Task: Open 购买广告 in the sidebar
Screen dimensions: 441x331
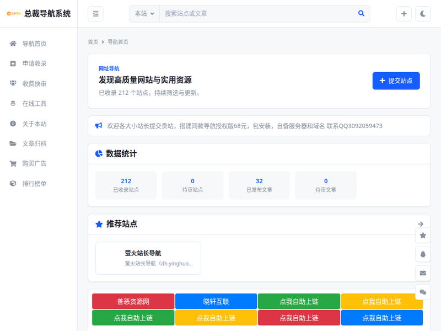Action: click(x=34, y=163)
